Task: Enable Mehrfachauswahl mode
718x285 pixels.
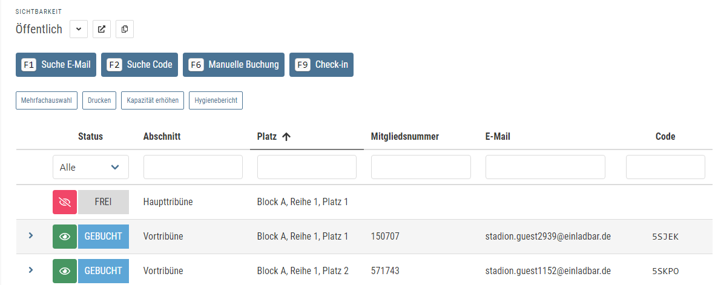Action: point(47,100)
